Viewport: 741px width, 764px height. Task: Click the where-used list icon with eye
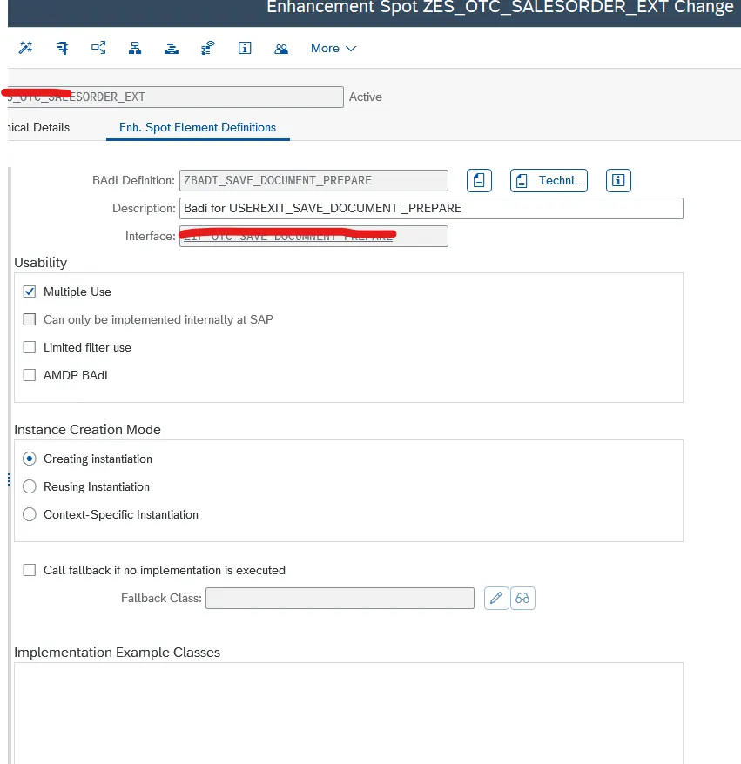tap(208, 48)
